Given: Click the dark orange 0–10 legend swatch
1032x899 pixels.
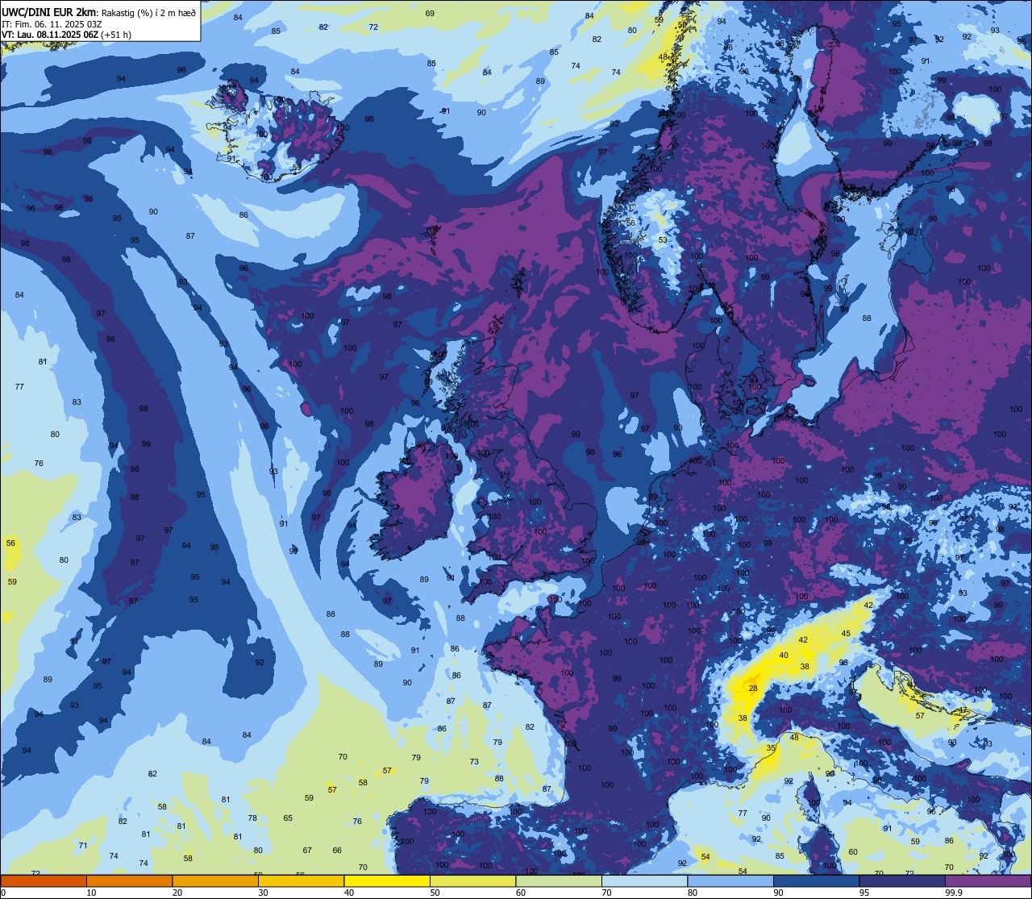Looking at the screenshot, I should [x=44, y=880].
